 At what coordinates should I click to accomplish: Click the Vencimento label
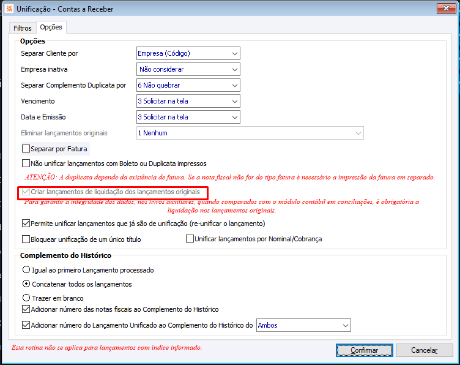(38, 101)
